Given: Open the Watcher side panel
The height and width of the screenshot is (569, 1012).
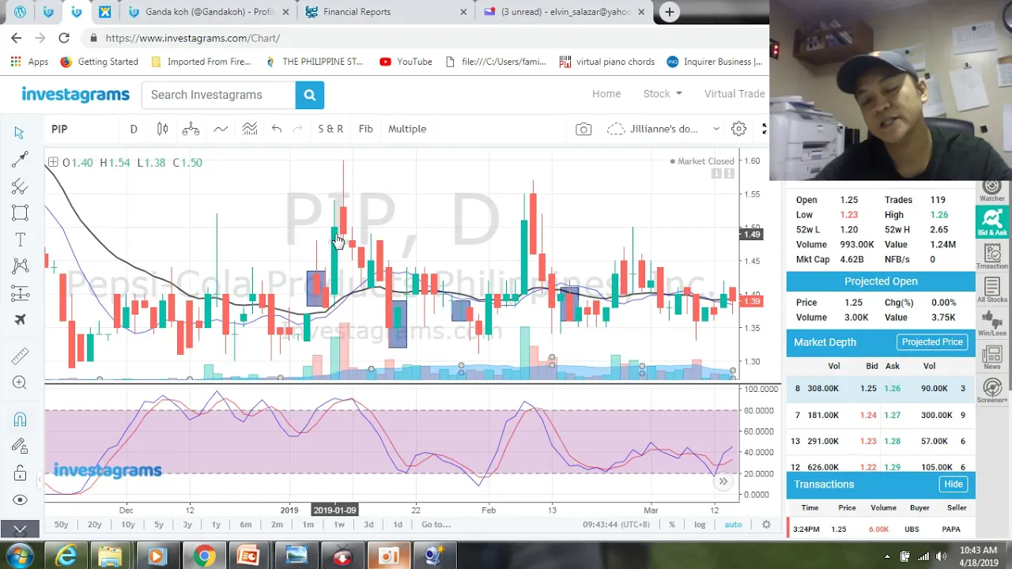Looking at the screenshot, I should point(992,191).
